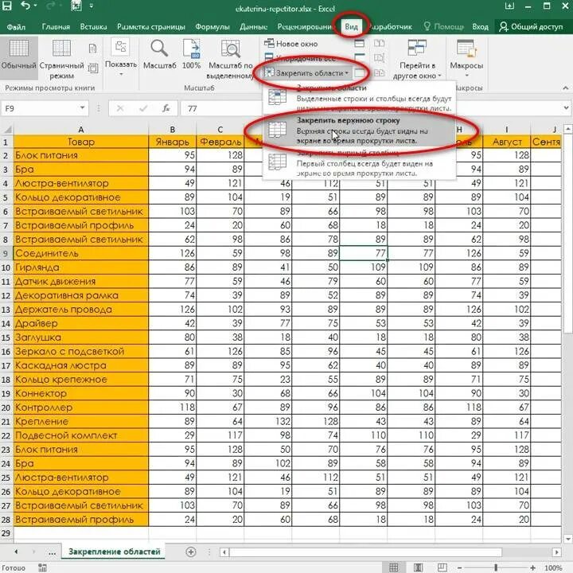
Task: Click the macro recording icon in status bar
Action: point(42,567)
